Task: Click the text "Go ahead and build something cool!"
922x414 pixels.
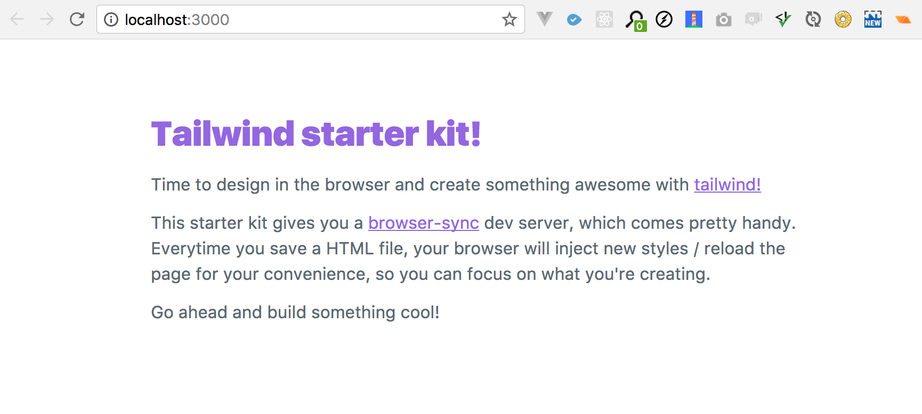Action: click(x=295, y=312)
